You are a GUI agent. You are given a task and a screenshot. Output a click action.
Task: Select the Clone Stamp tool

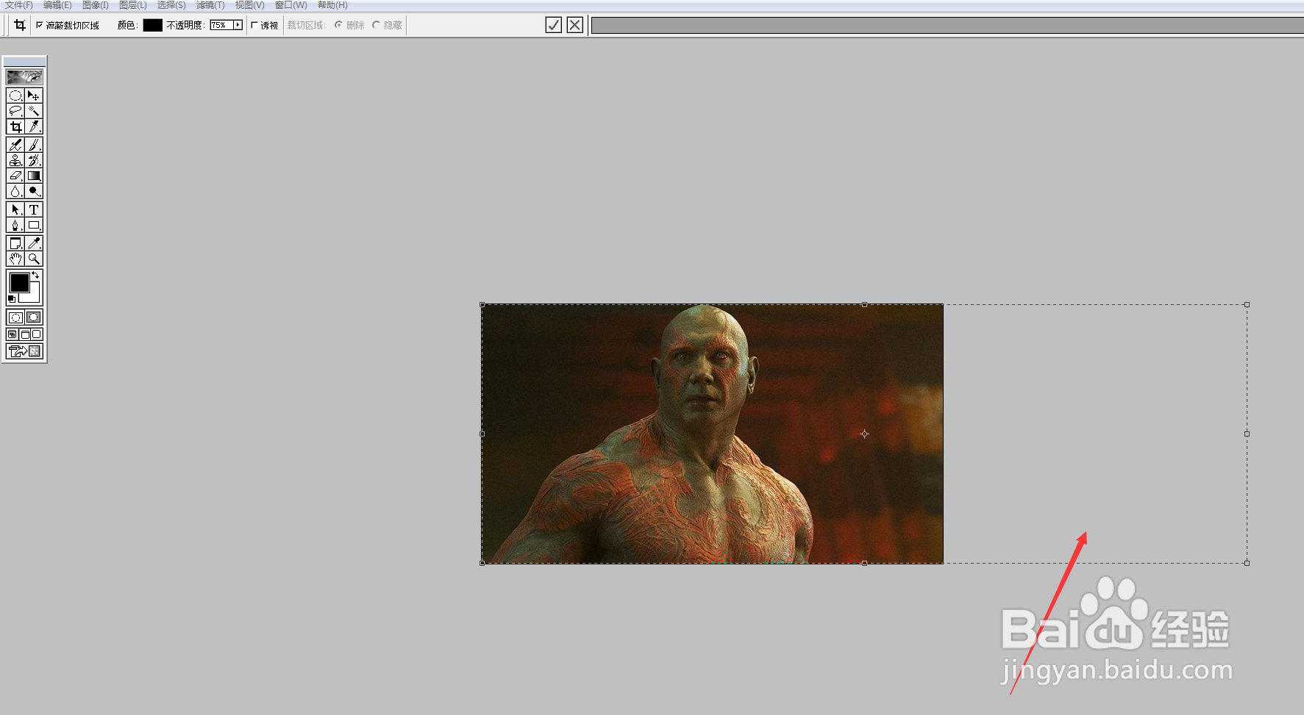pos(15,160)
